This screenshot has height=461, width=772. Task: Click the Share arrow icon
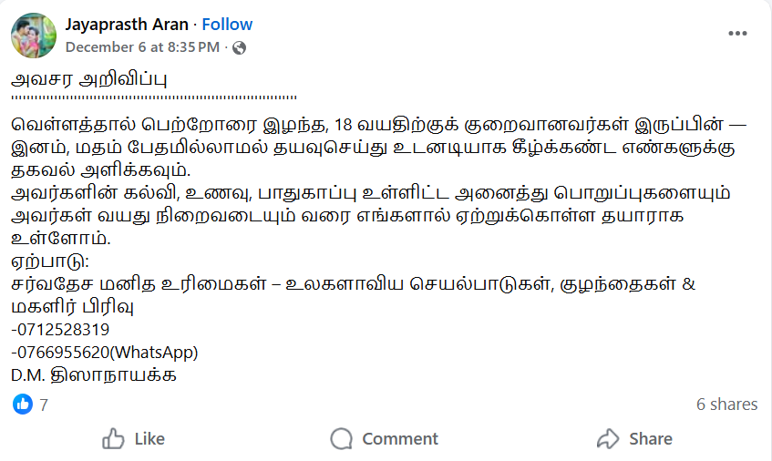tap(608, 439)
